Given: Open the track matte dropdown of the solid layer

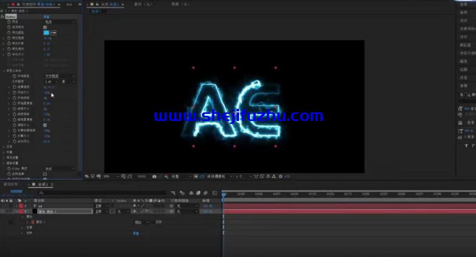Looking at the screenshot, I should [123, 211].
